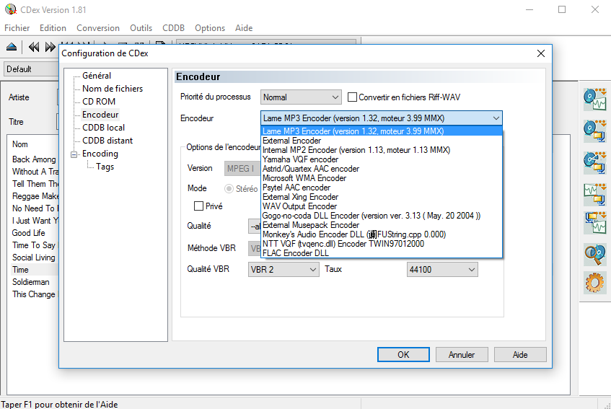Open Qualité VBR dropdown showing VBR 2
Viewport: 611px width, 409px height.
(283, 270)
